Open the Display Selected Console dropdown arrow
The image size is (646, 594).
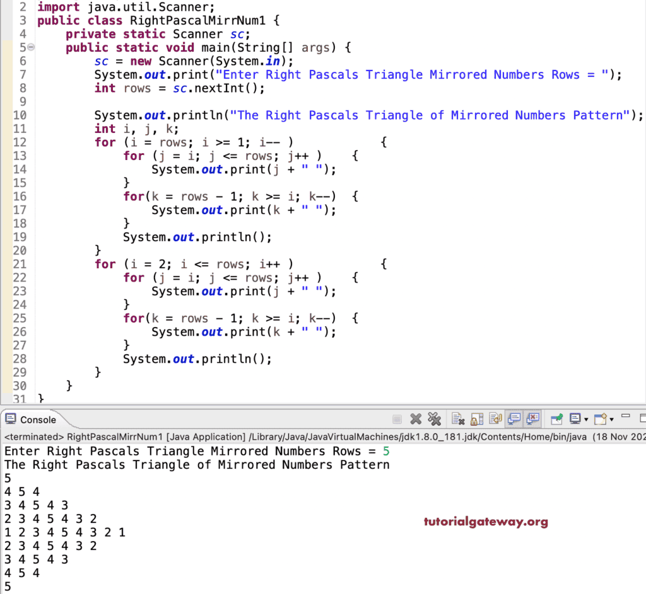(x=585, y=419)
